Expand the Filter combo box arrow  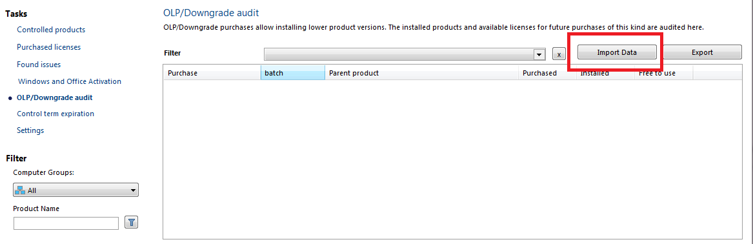click(x=540, y=54)
